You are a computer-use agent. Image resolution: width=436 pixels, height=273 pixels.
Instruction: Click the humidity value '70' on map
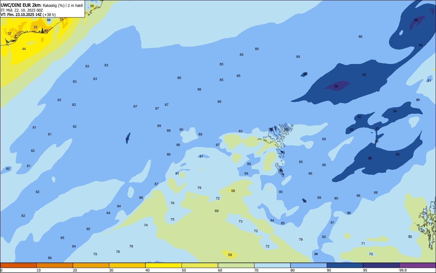coord(371,254)
